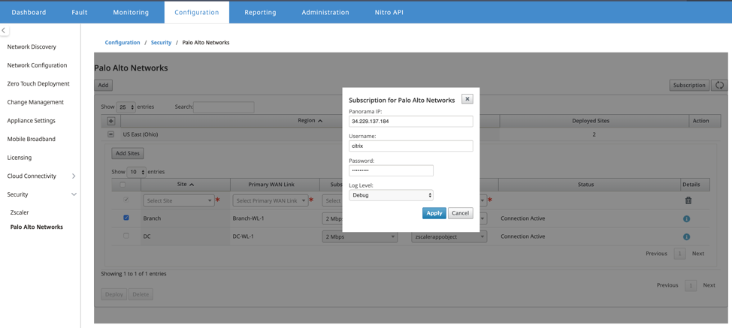The width and height of the screenshot is (732, 328).
Task: Check the DC site checkbox
Action: tap(126, 236)
